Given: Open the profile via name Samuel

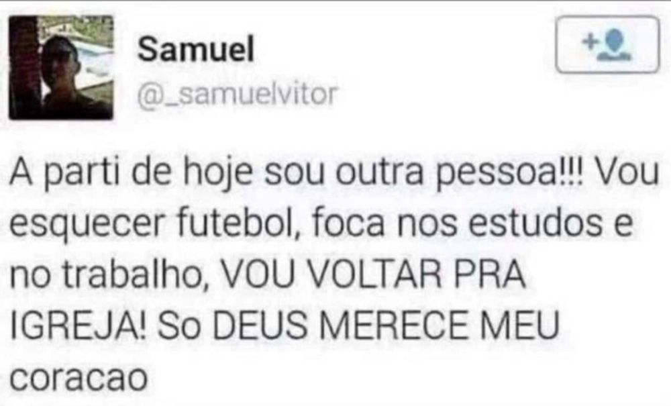Looking at the screenshot, I should click(x=196, y=49).
